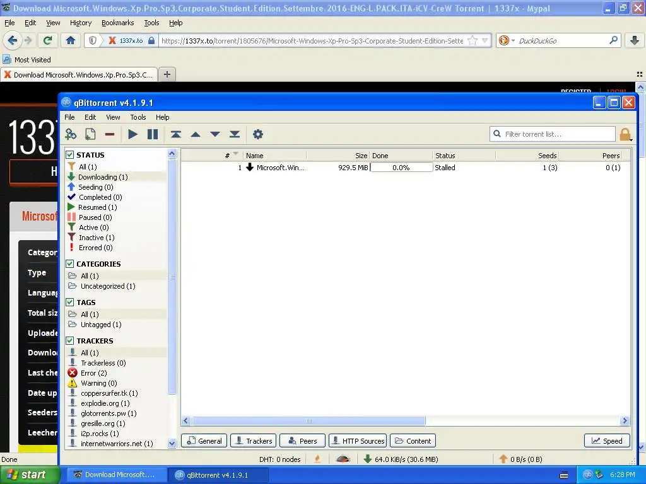Click the Add torrent file icon

(x=90, y=134)
